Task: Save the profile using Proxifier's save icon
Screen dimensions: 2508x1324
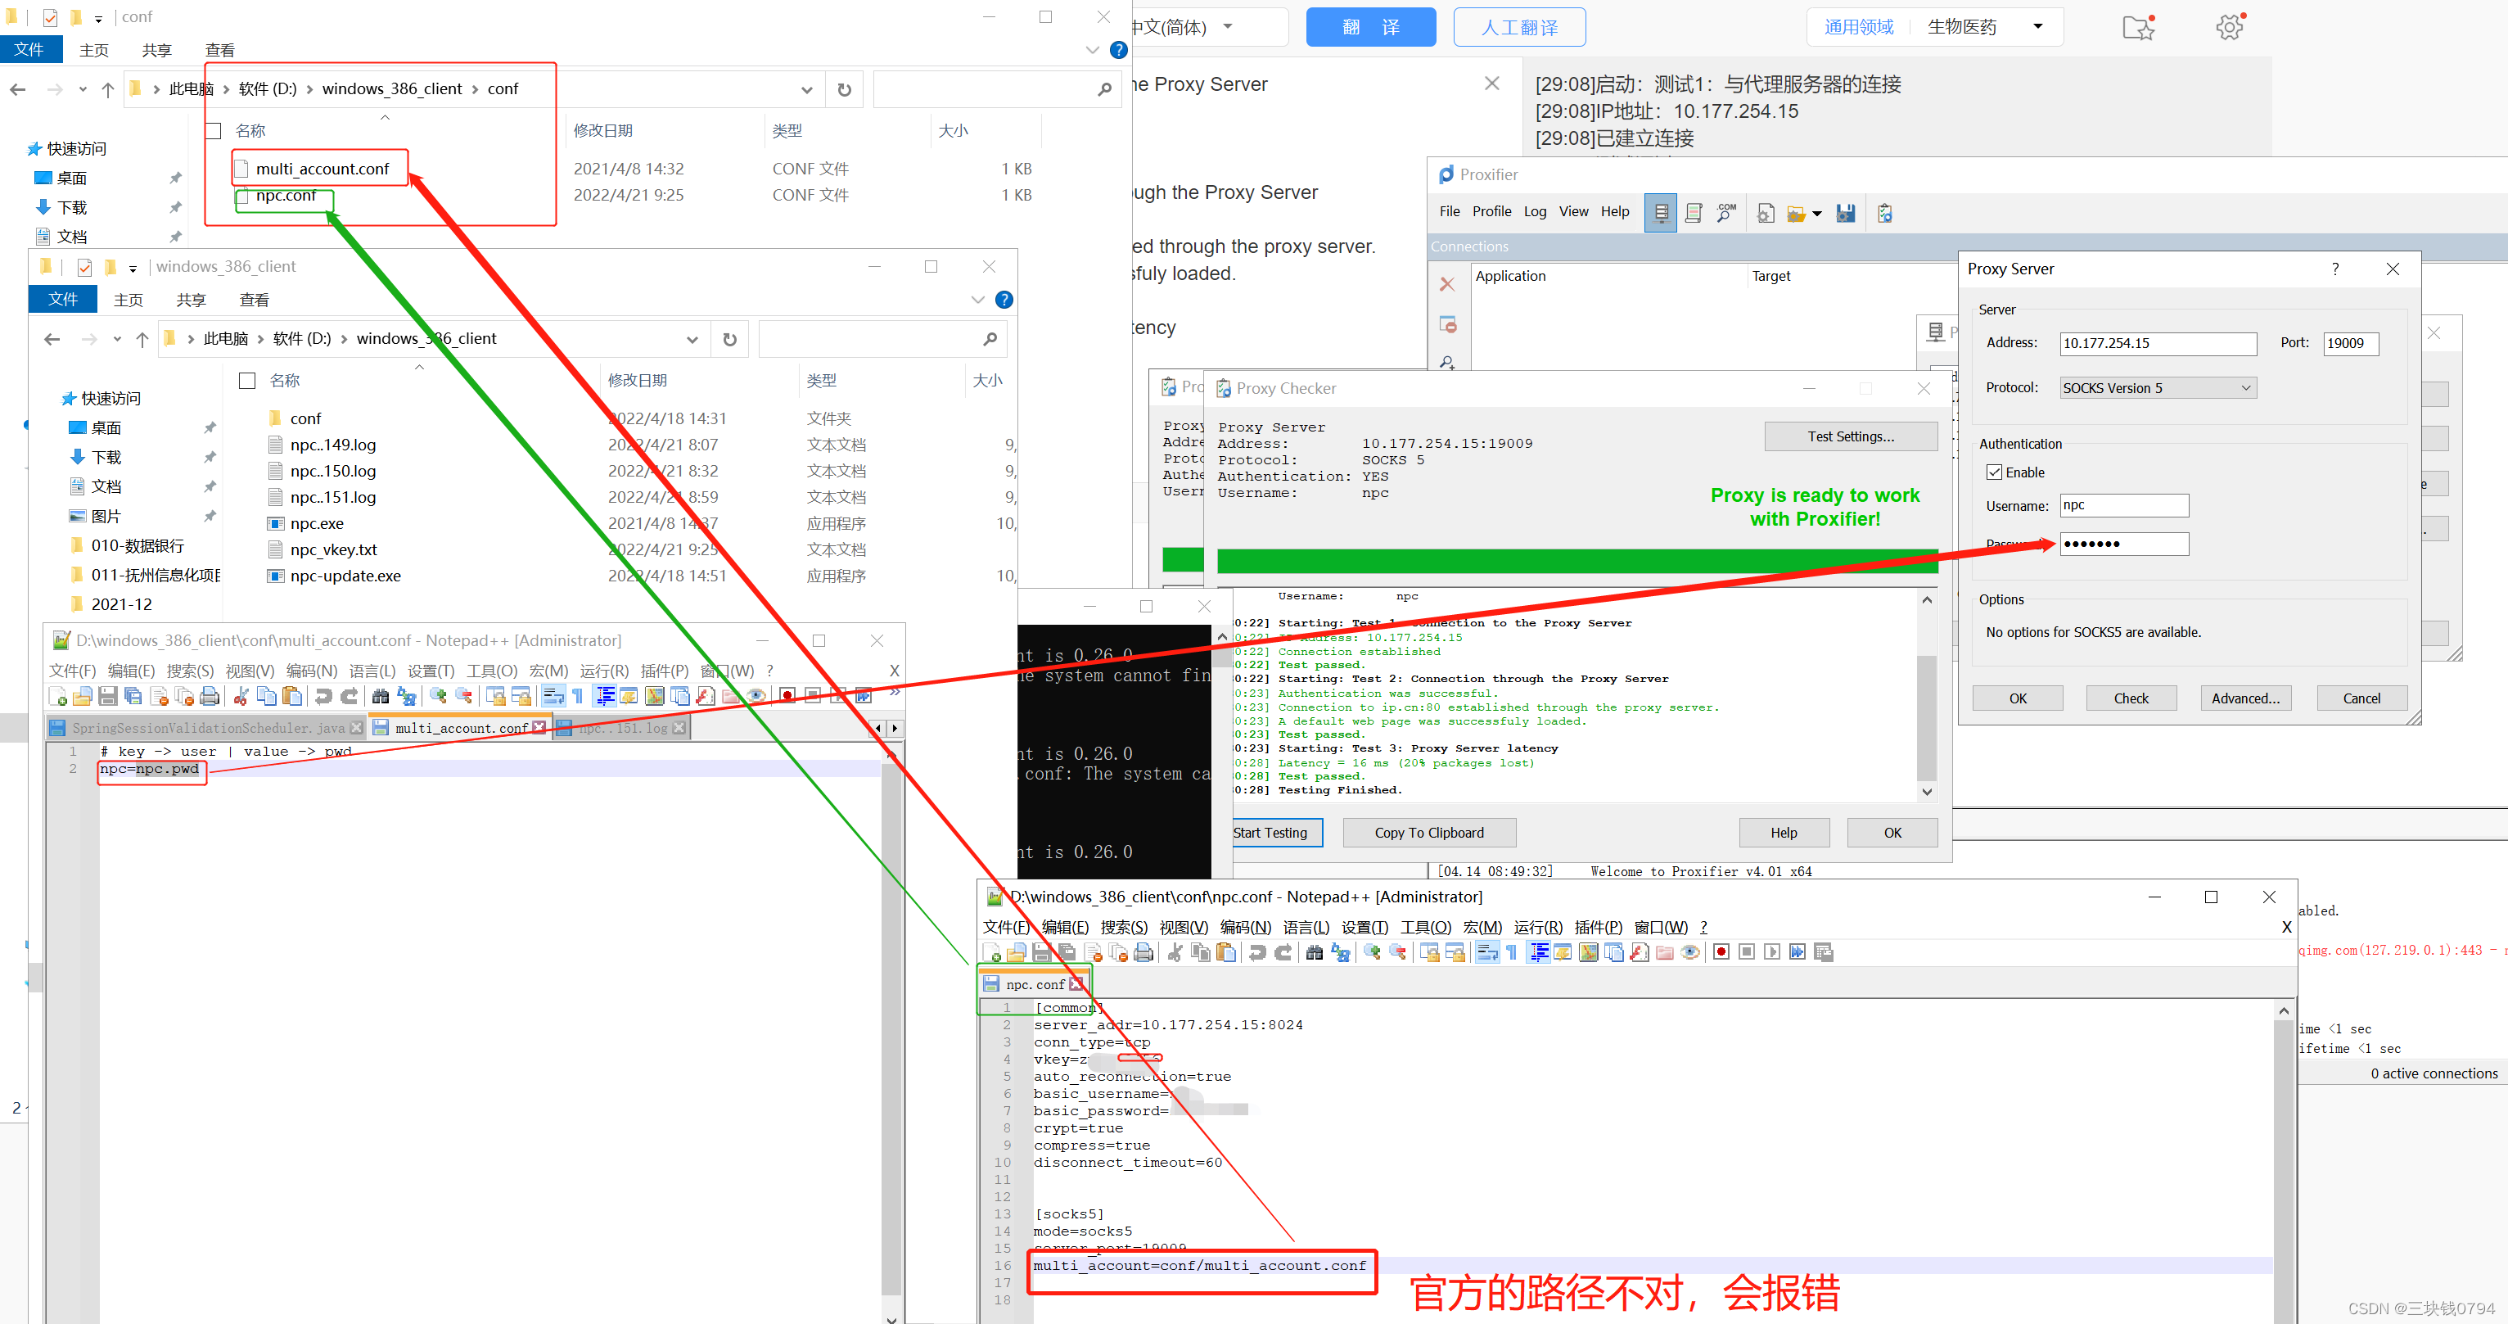Action: pos(1845,212)
